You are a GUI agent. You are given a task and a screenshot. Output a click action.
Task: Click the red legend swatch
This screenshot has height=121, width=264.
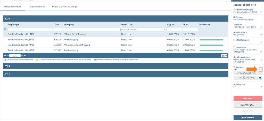6,59
